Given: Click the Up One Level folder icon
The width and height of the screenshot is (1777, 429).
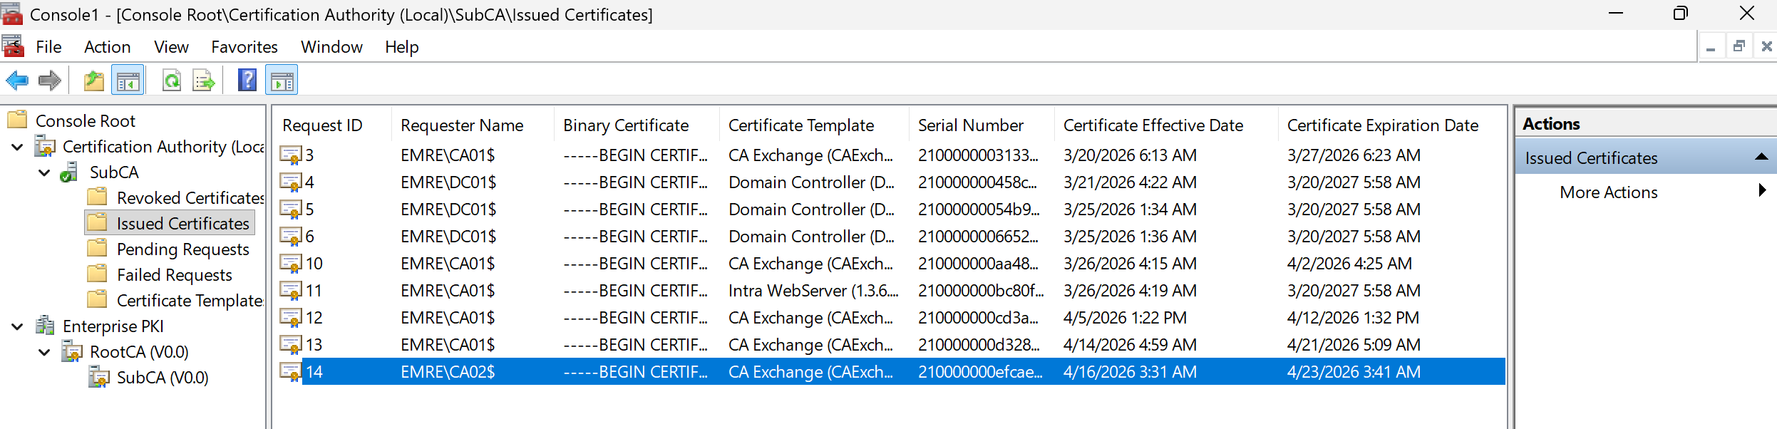Looking at the screenshot, I should point(93,81).
